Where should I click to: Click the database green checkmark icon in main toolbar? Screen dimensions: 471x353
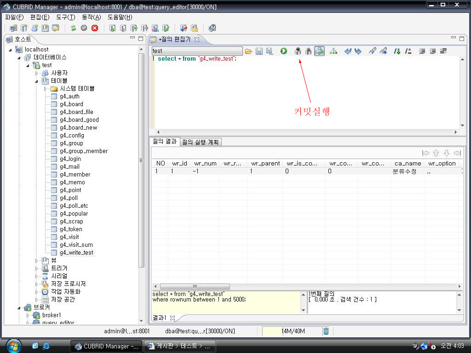tap(166, 28)
